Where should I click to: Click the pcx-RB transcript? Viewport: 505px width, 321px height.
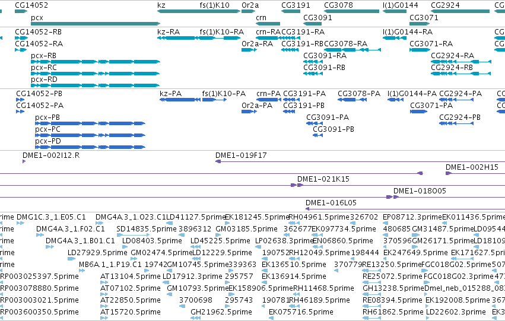96,62
